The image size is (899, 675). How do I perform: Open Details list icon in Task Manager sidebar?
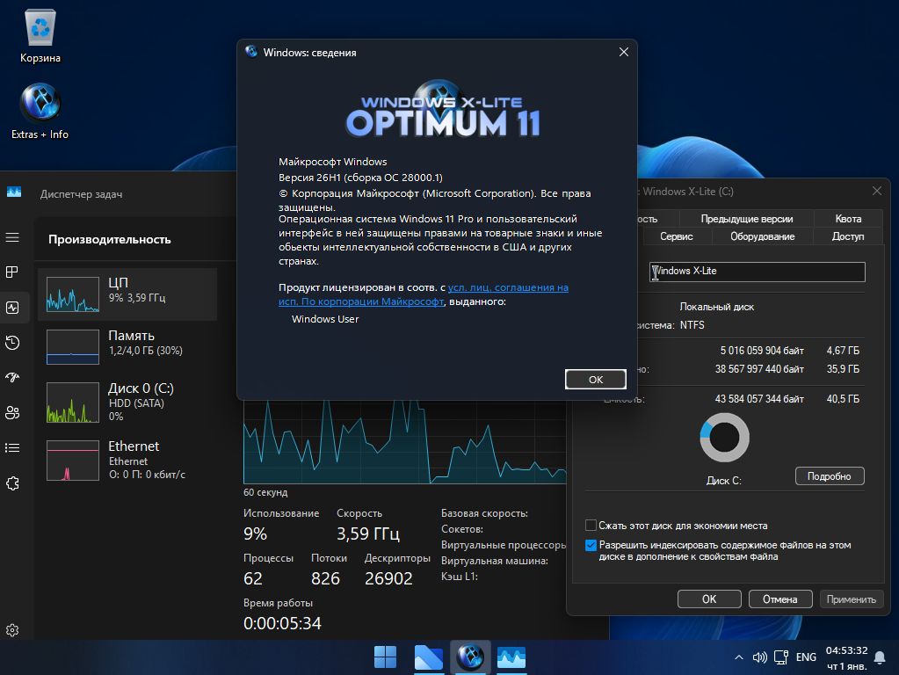click(x=12, y=448)
